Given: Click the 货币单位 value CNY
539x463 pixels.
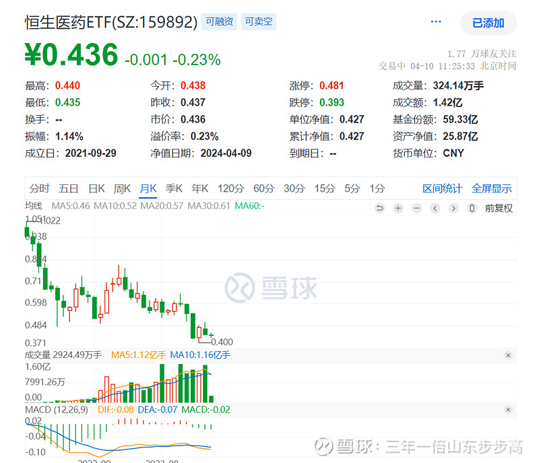Looking at the screenshot, I should click(x=453, y=153).
